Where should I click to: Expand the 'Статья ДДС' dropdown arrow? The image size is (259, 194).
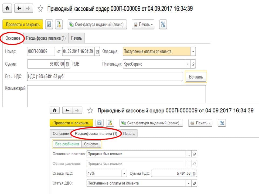(x=189, y=183)
